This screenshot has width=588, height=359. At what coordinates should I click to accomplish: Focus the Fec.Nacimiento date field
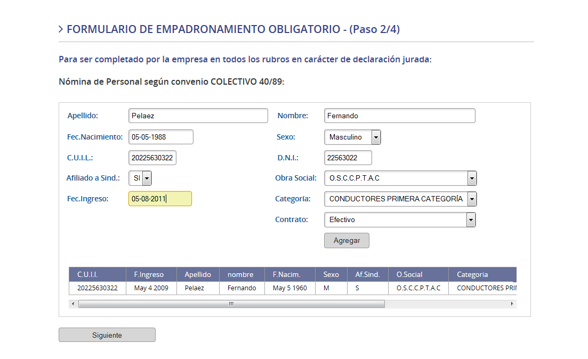(x=161, y=137)
